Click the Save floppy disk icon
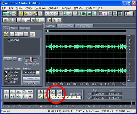Screen dimensions: 137x114 coord(30,14)
